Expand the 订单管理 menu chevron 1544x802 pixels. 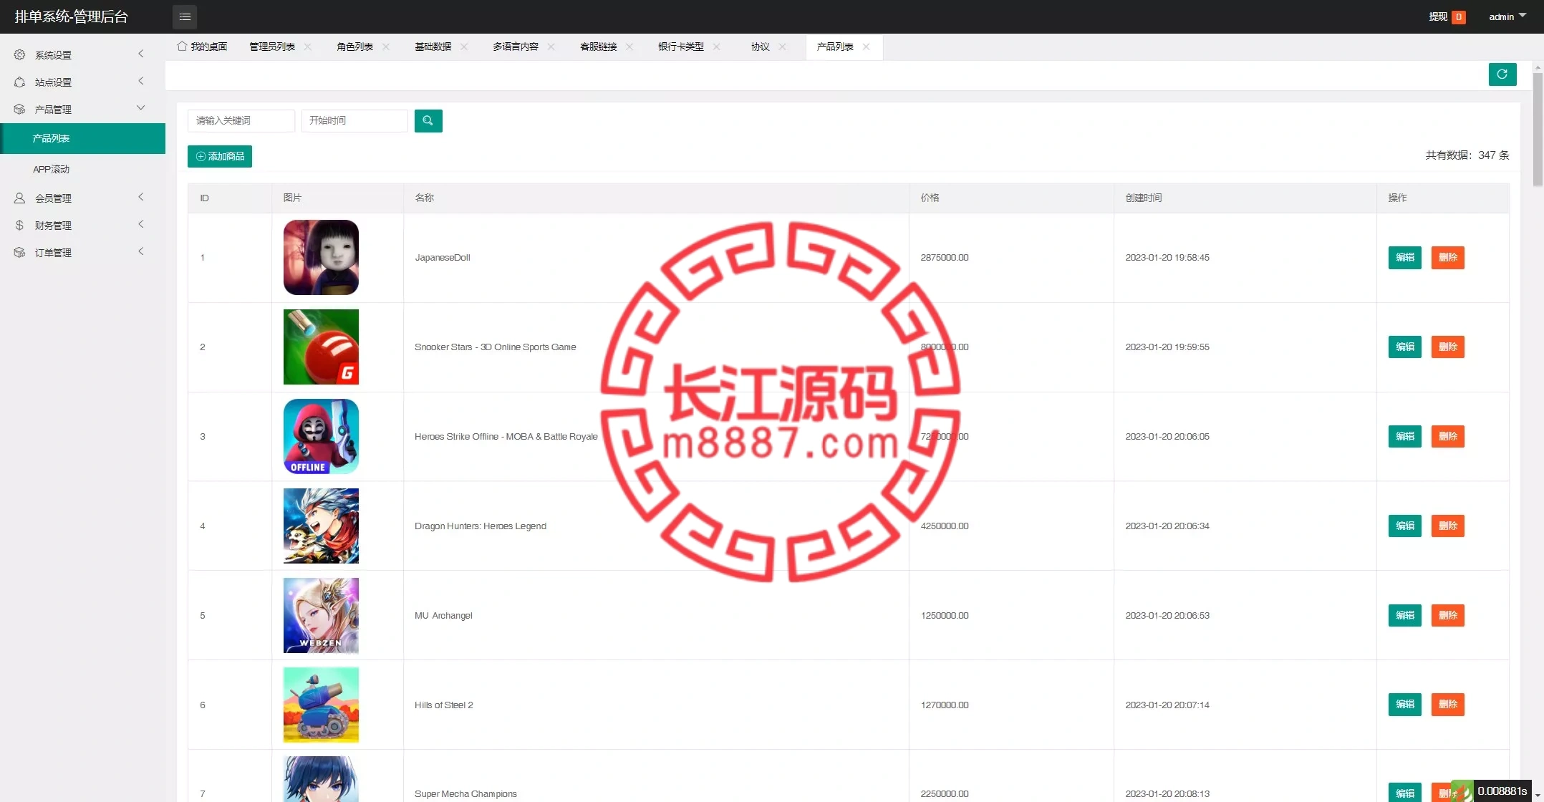(140, 251)
